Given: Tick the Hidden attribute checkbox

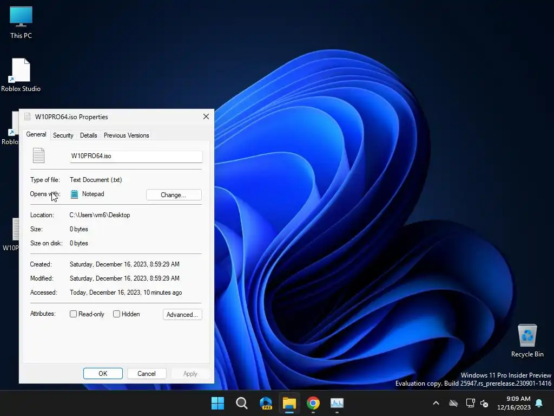Looking at the screenshot, I should coord(116,314).
